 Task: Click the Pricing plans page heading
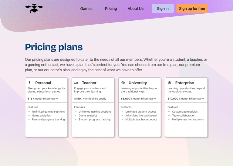click(54, 47)
